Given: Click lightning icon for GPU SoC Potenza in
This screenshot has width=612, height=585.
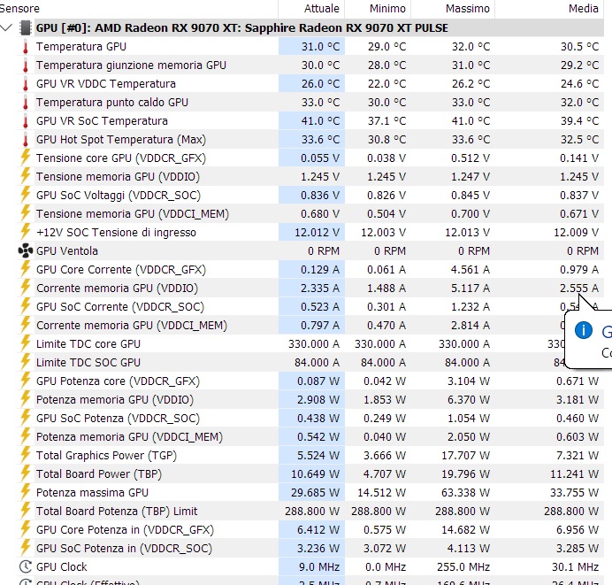Looking at the screenshot, I should coord(26,548).
